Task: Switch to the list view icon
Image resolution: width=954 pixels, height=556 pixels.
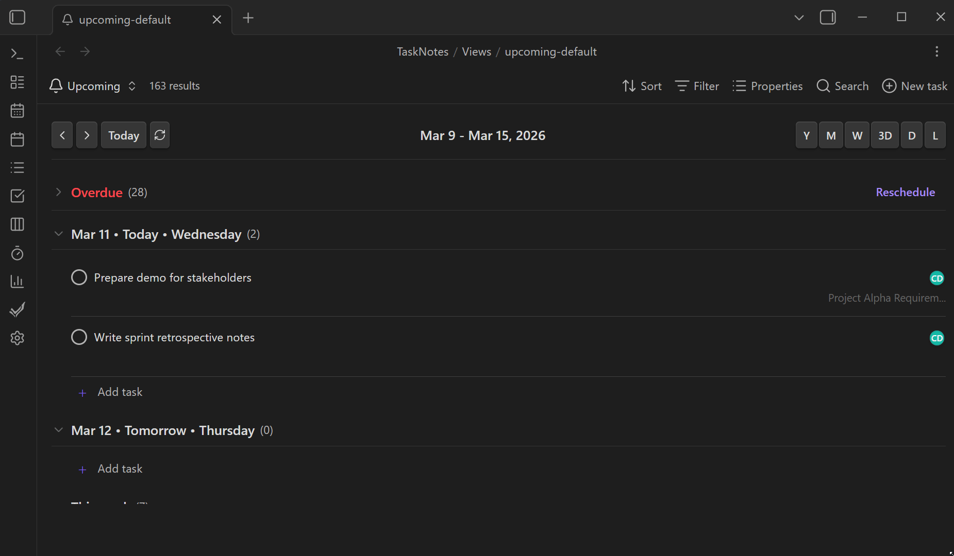Action: pos(17,167)
